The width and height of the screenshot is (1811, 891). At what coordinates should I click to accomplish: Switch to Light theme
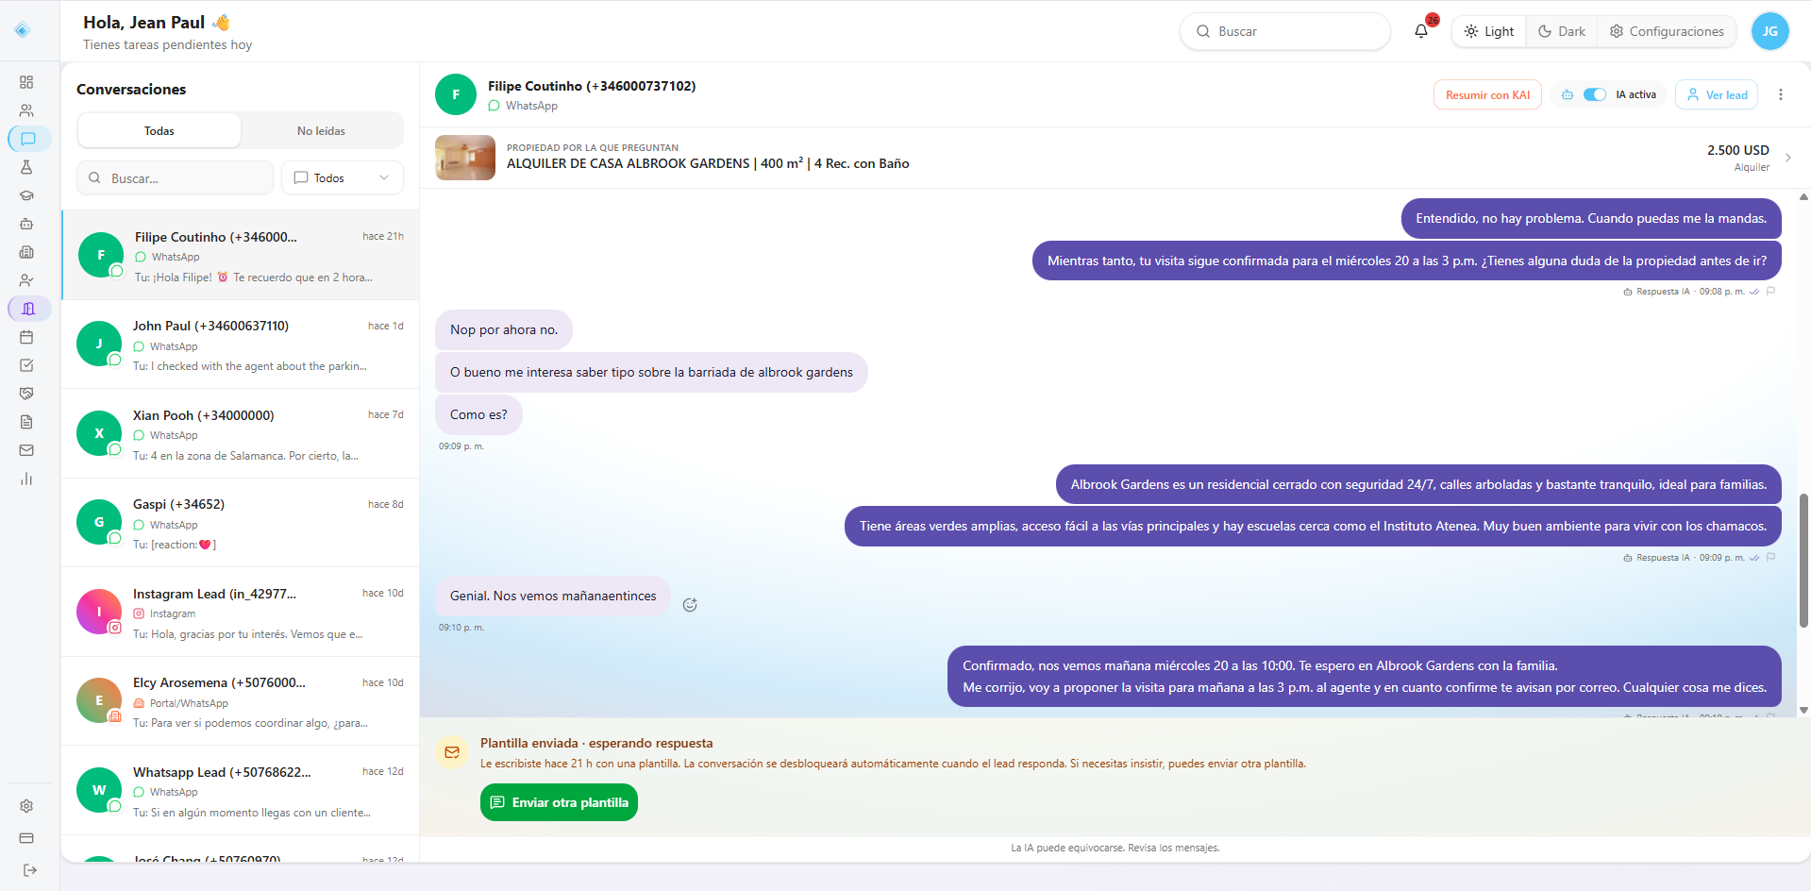[1489, 31]
